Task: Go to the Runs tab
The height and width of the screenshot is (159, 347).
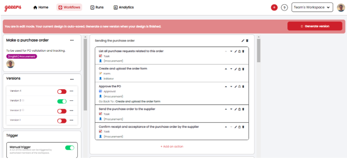Action: click(97, 7)
